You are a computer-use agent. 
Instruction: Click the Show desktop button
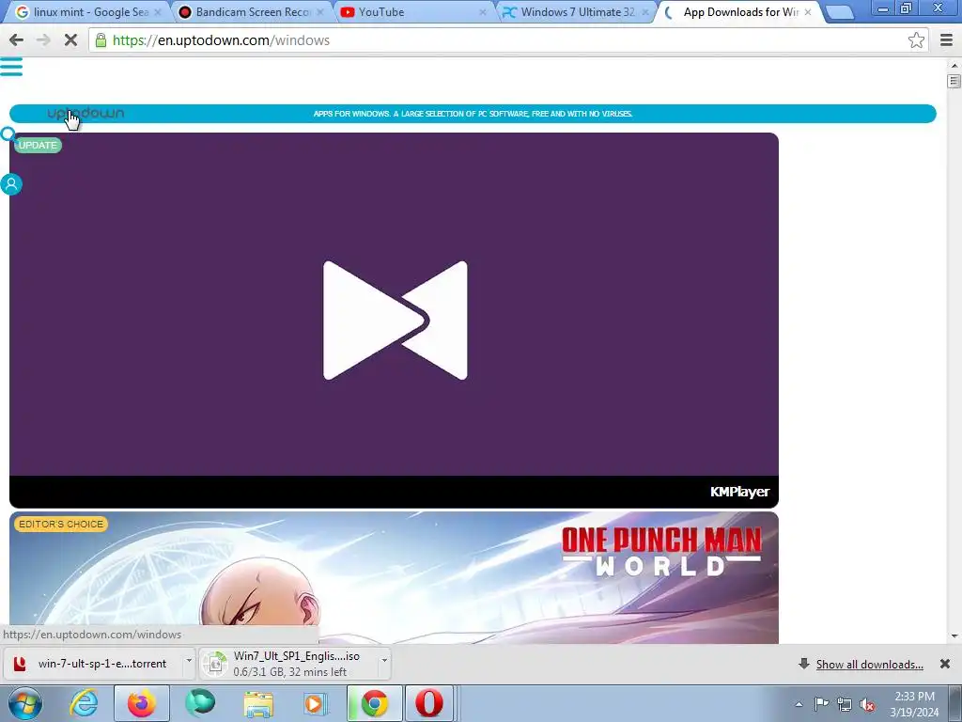click(957, 703)
